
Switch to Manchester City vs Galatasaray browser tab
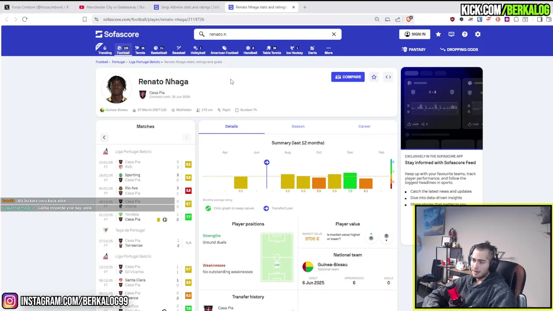[x=112, y=7]
